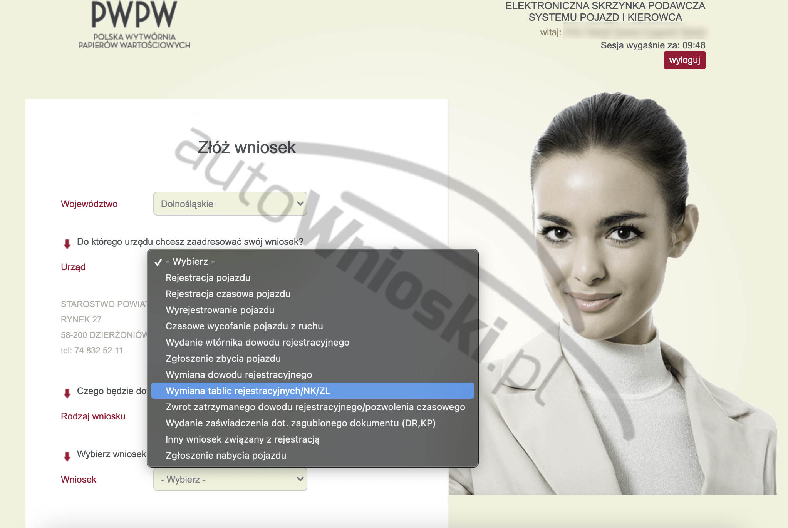The width and height of the screenshot is (788, 528).
Task: Pick Zgłoszenie zbycia pojazdu option
Action: tap(223, 359)
